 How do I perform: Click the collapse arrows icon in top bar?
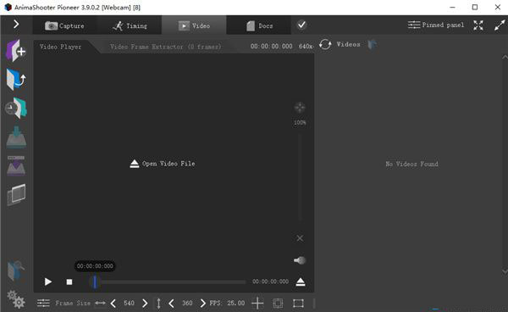[478, 25]
